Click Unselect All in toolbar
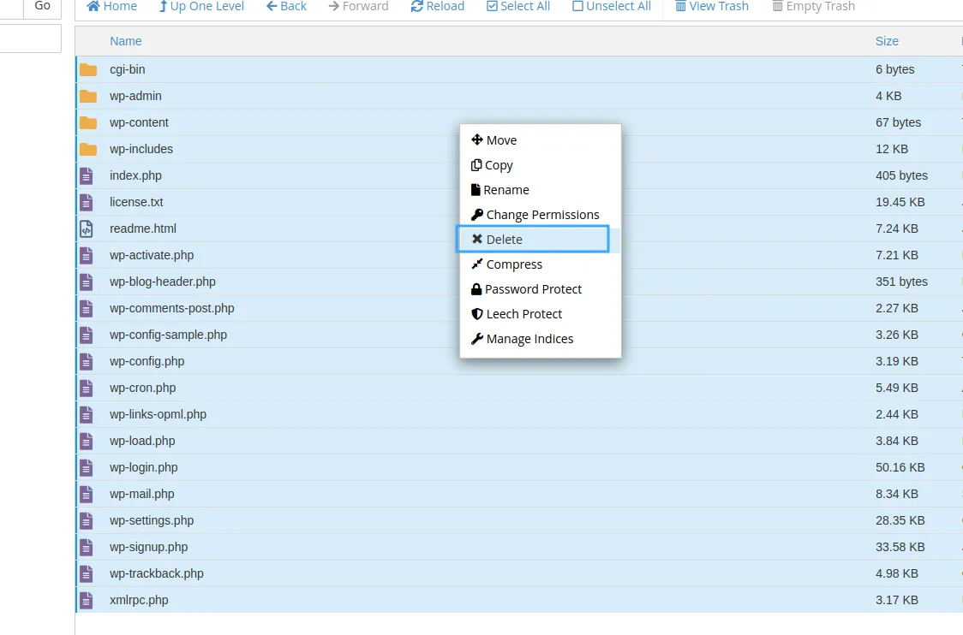Viewport: 963px width, 635px height. (611, 6)
